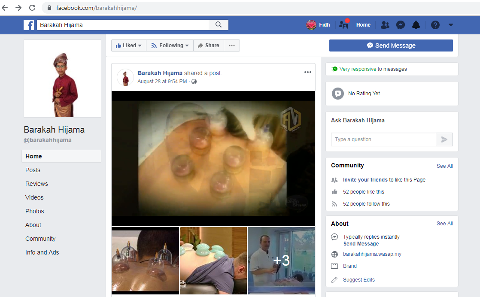Click the browser address bar URL

pyautogui.click(x=97, y=8)
